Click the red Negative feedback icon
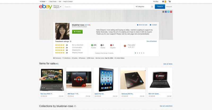This screenshot has height=110, width=212. [111, 45]
